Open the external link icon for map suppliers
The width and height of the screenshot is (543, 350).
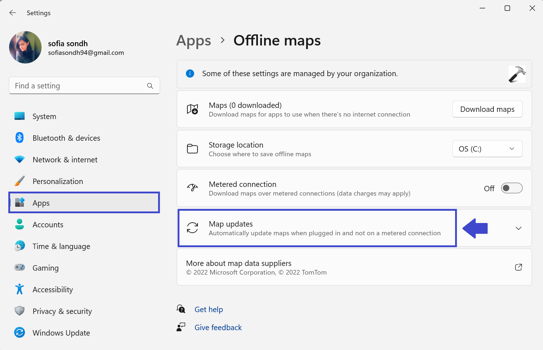518,267
